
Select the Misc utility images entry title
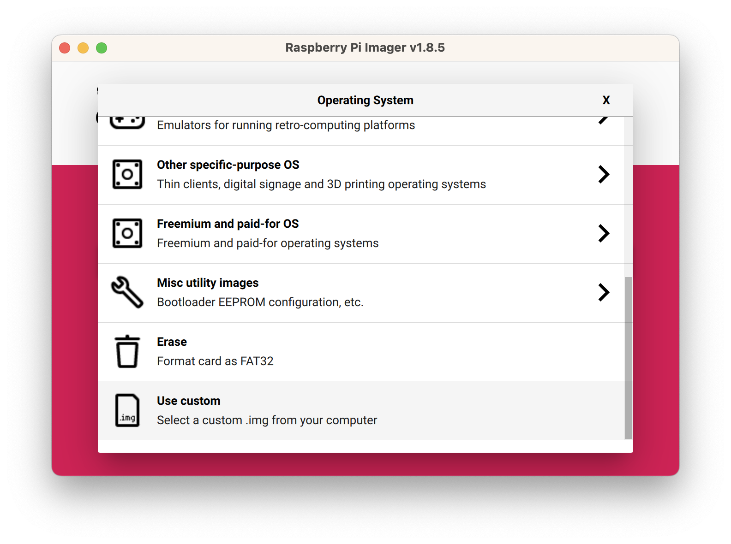(x=208, y=283)
